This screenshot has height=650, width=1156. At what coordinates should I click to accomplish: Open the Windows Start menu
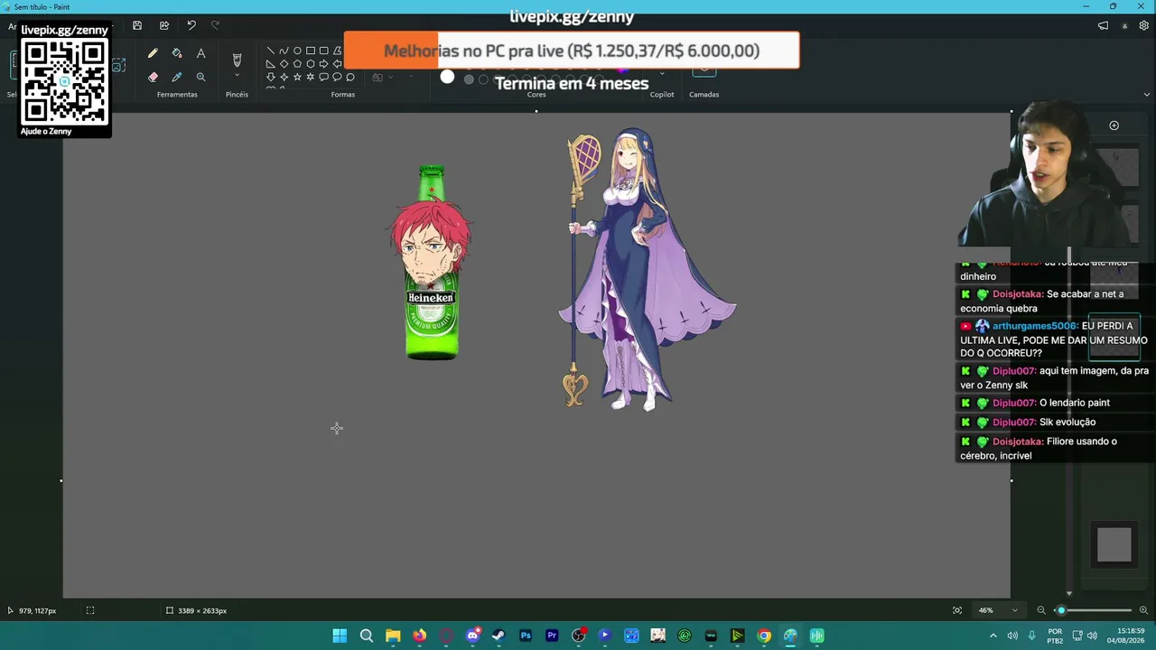(x=340, y=636)
